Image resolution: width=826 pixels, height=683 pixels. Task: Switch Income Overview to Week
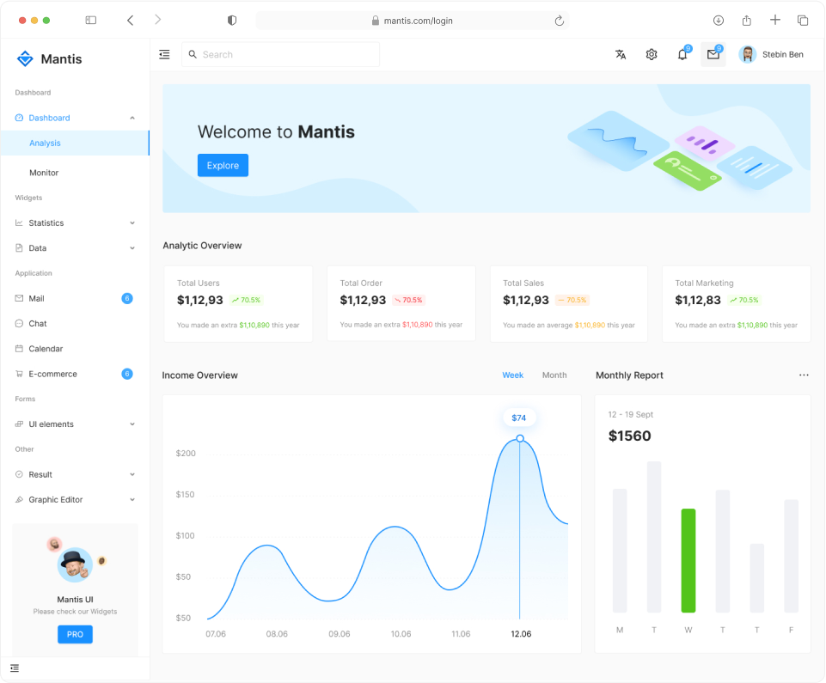tap(513, 375)
